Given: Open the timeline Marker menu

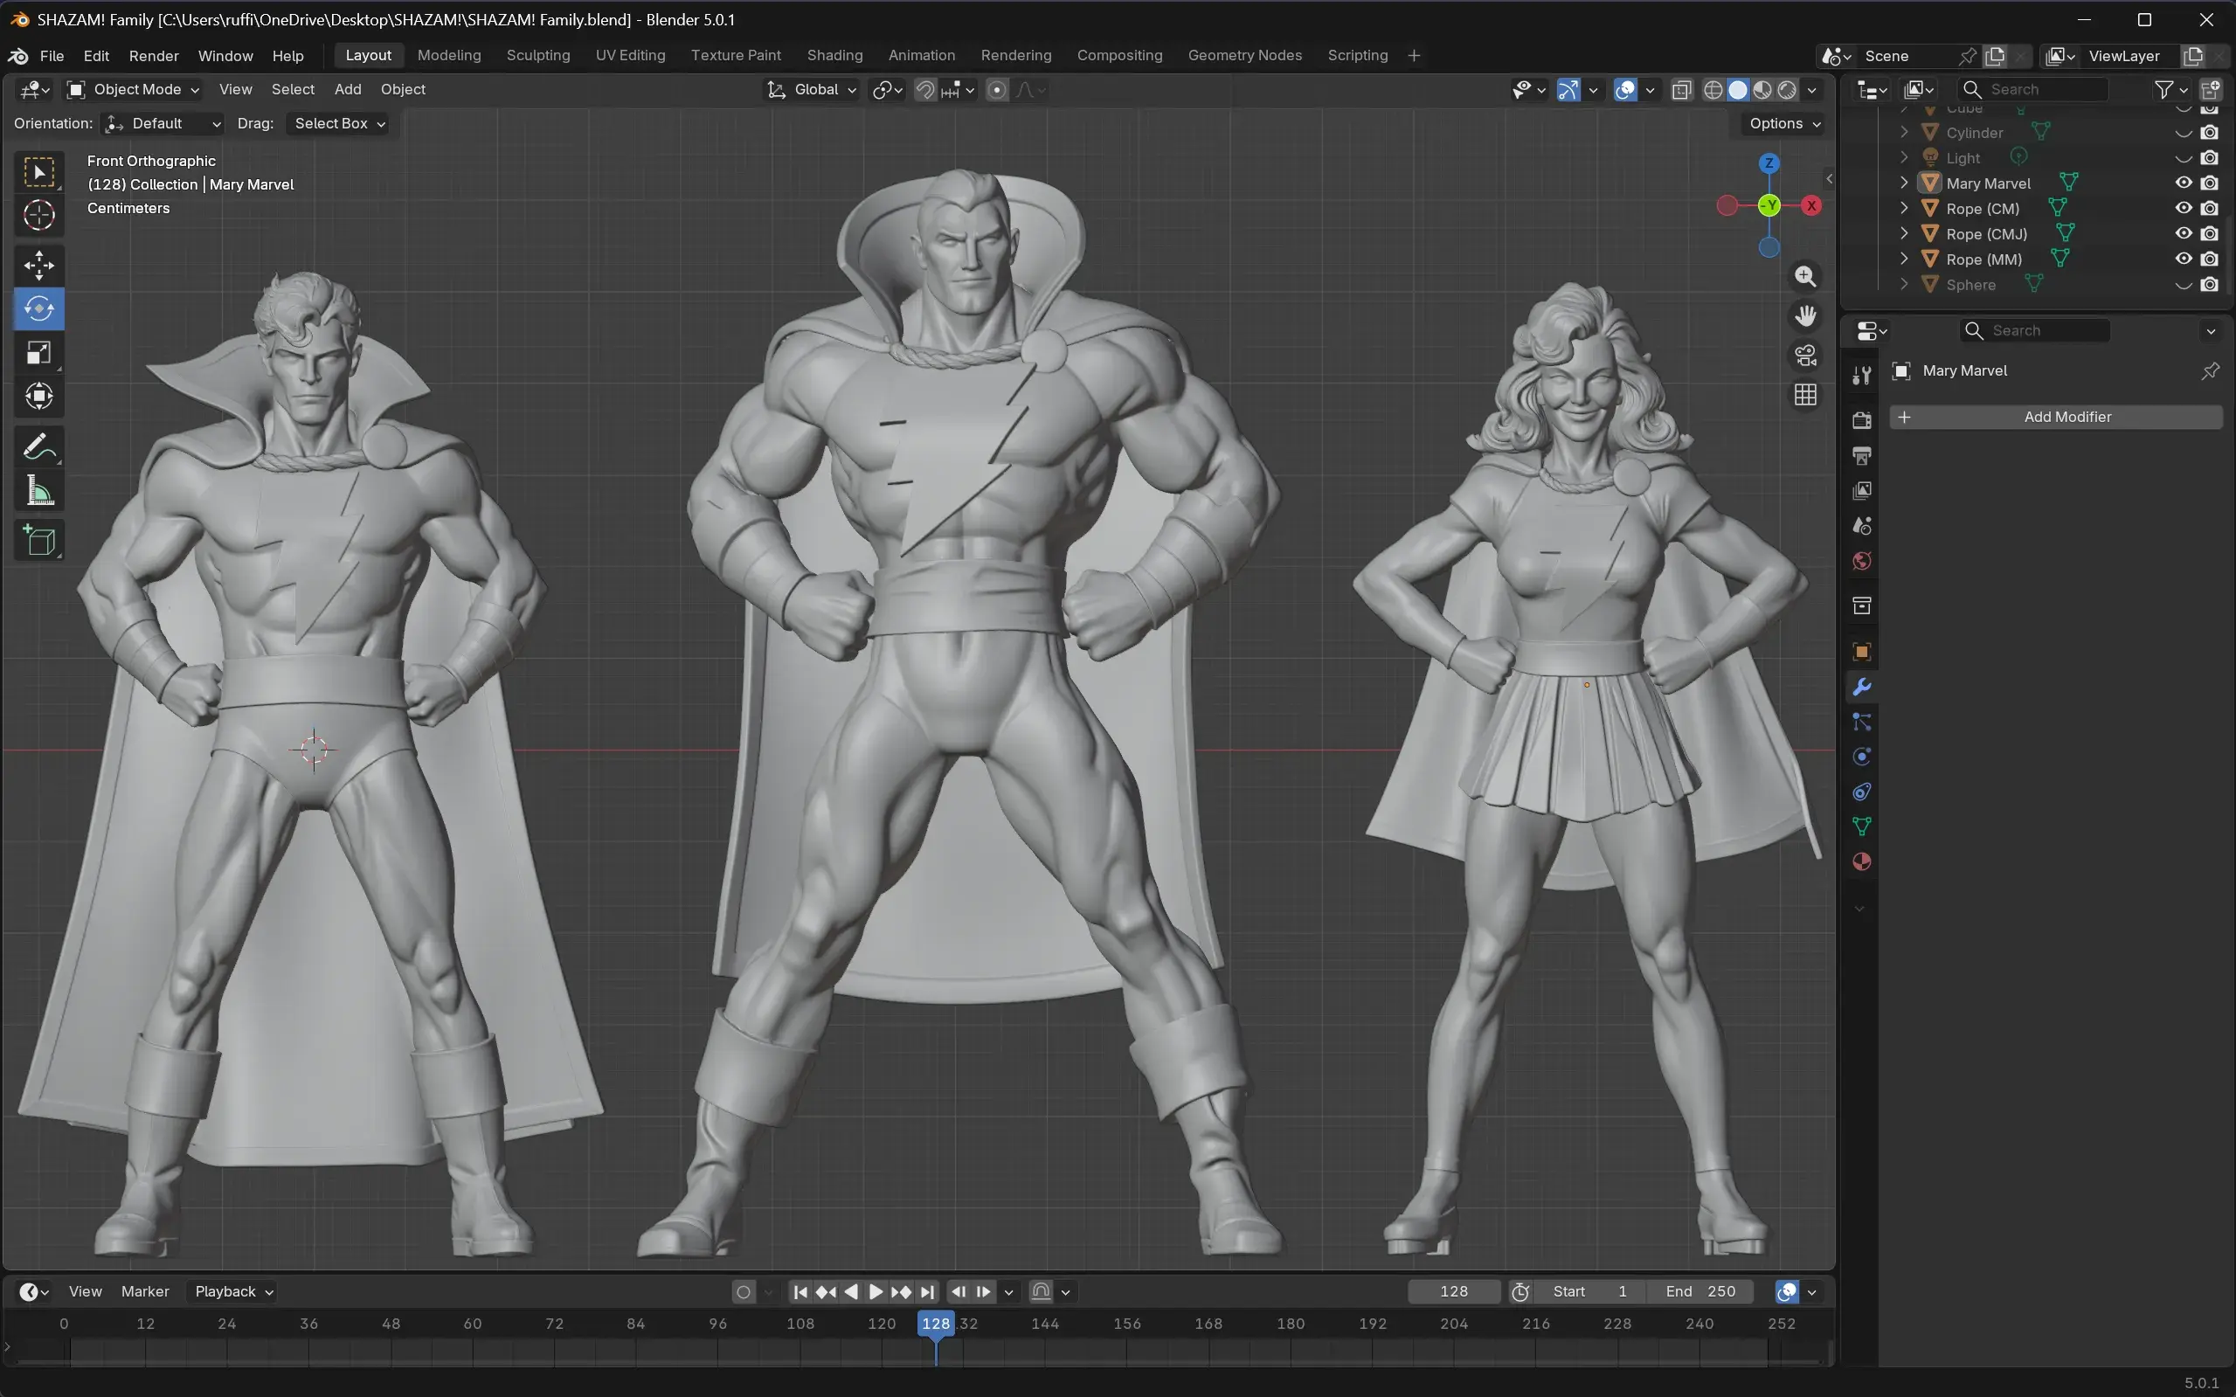Looking at the screenshot, I should 145,1291.
